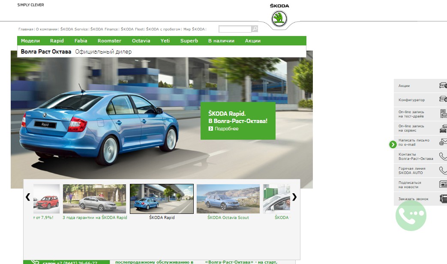447x264 pixels.
Task: Open the Rapid menu item
Action: coord(57,41)
